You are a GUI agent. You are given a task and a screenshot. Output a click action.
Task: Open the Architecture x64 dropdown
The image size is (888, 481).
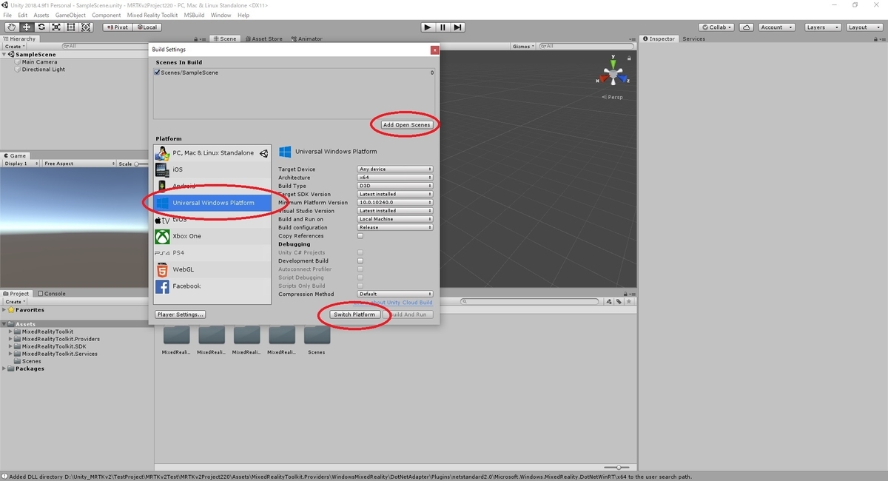(395, 178)
